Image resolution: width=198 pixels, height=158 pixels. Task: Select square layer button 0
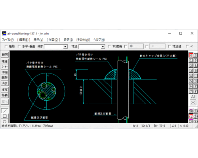coord(191,55)
